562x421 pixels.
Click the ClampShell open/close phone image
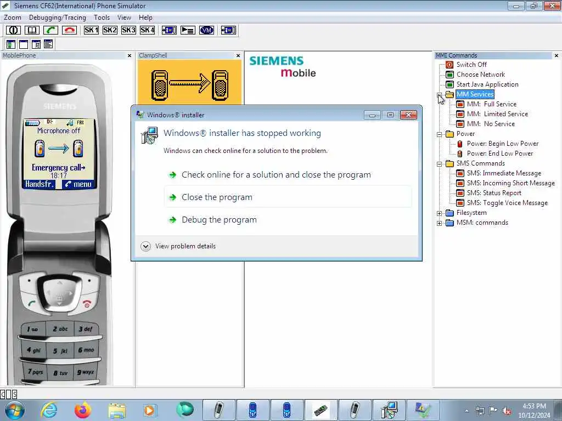[x=189, y=84]
